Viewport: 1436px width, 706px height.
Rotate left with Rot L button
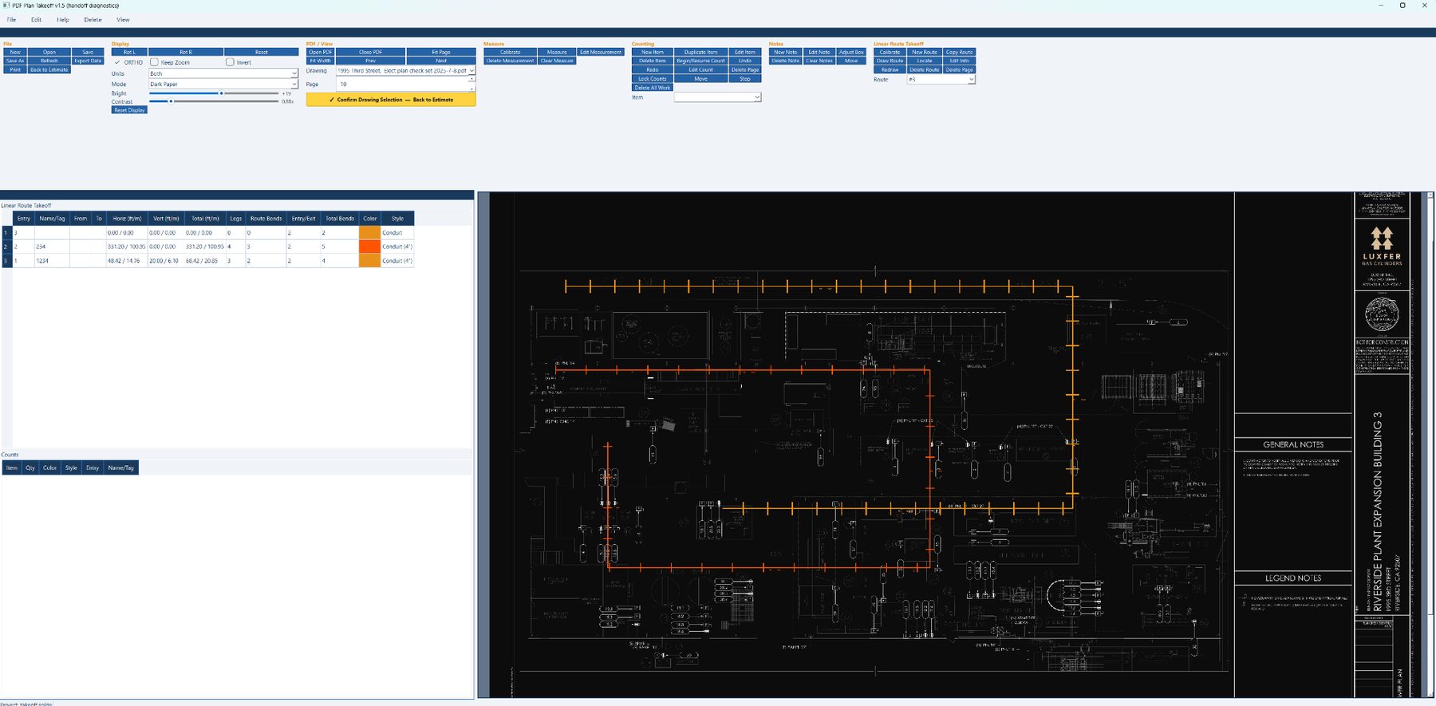pos(129,52)
